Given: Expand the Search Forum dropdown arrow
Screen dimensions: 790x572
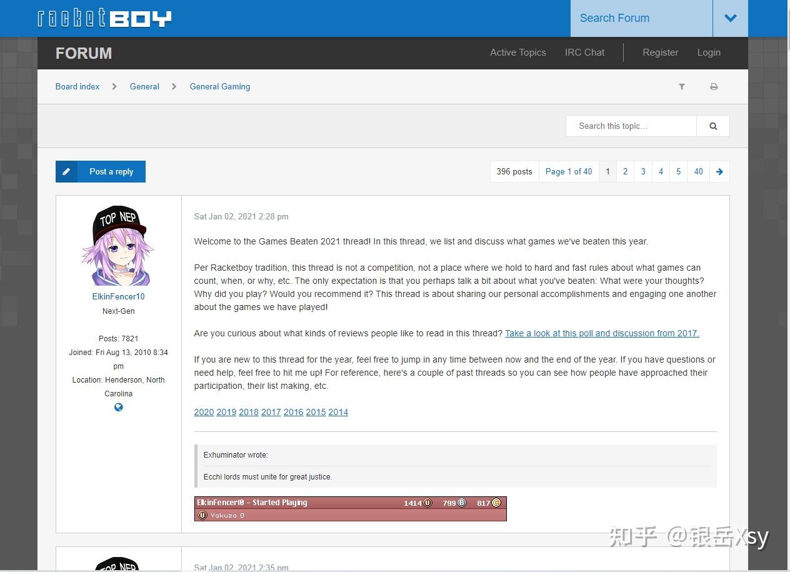Looking at the screenshot, I should 730,18.
